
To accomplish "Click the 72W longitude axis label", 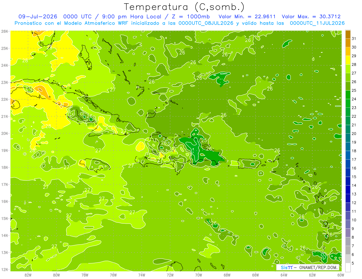I will 170,275.
